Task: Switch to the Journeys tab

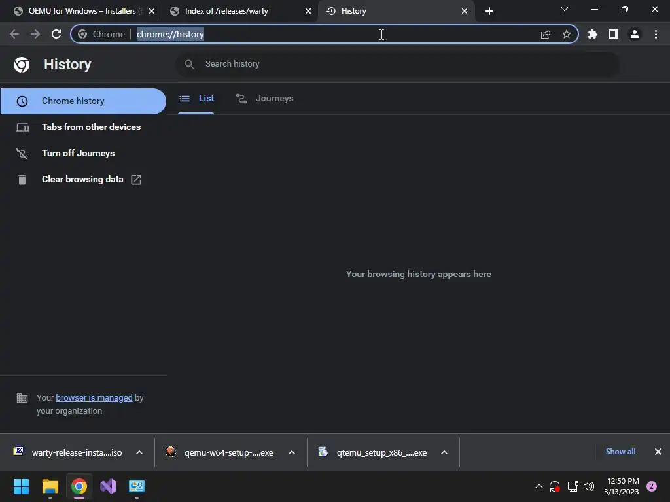Action: tap(265, 99)
